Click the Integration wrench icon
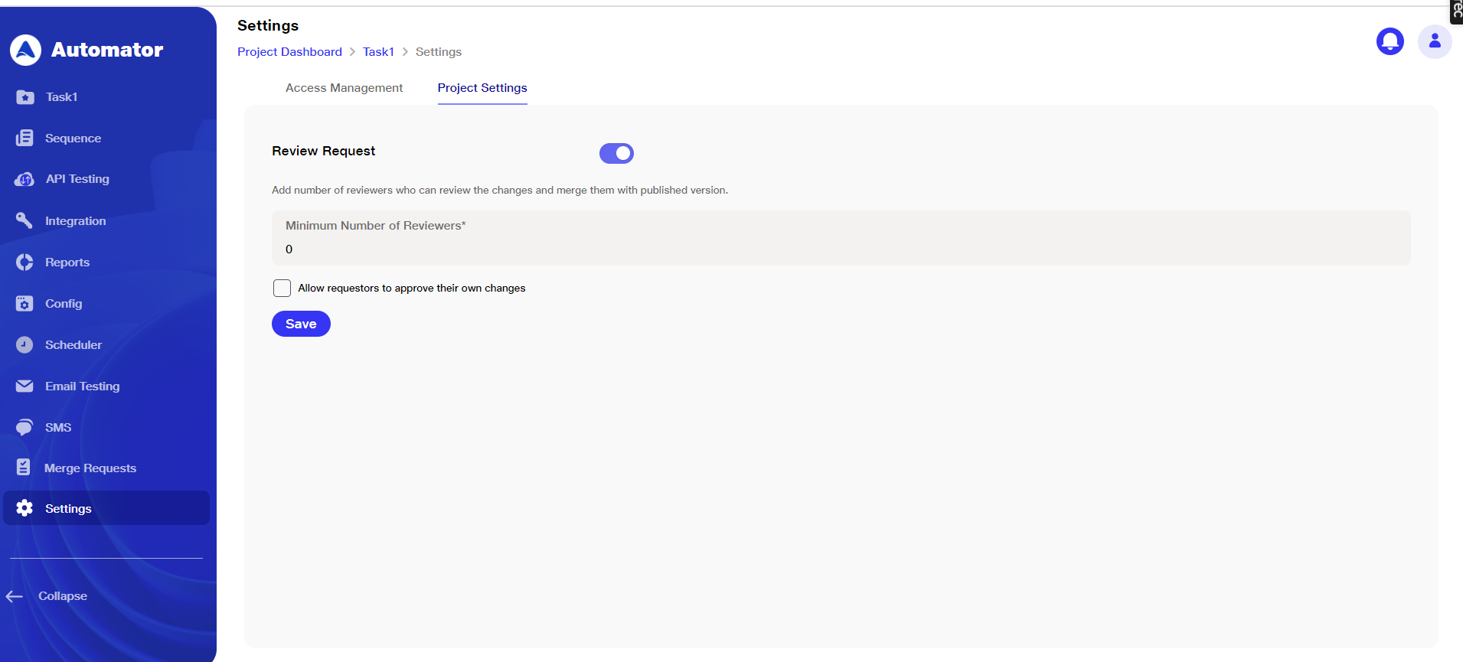The width and height of the screenshot is (1463, 662). (24, 220)
